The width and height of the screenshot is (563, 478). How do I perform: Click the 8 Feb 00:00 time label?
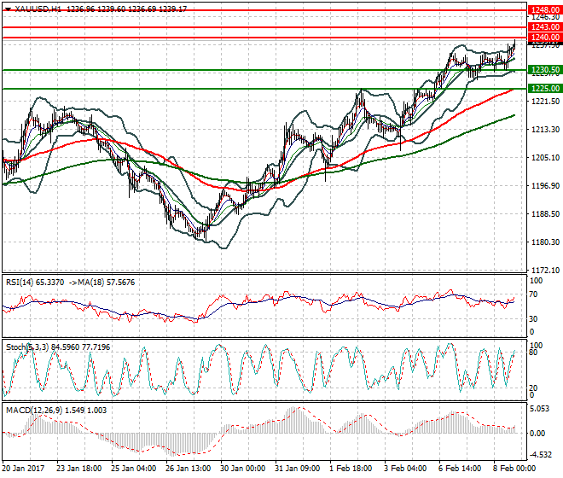point(514,469)
